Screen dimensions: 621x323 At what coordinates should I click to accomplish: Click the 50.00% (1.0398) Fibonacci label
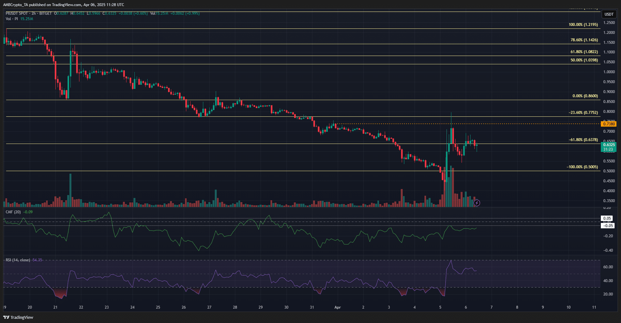pos(584,60)
